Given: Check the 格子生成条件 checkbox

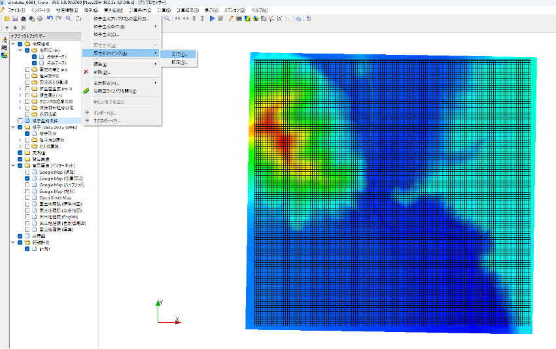Looking at the screenshot, I should (20, 121).
